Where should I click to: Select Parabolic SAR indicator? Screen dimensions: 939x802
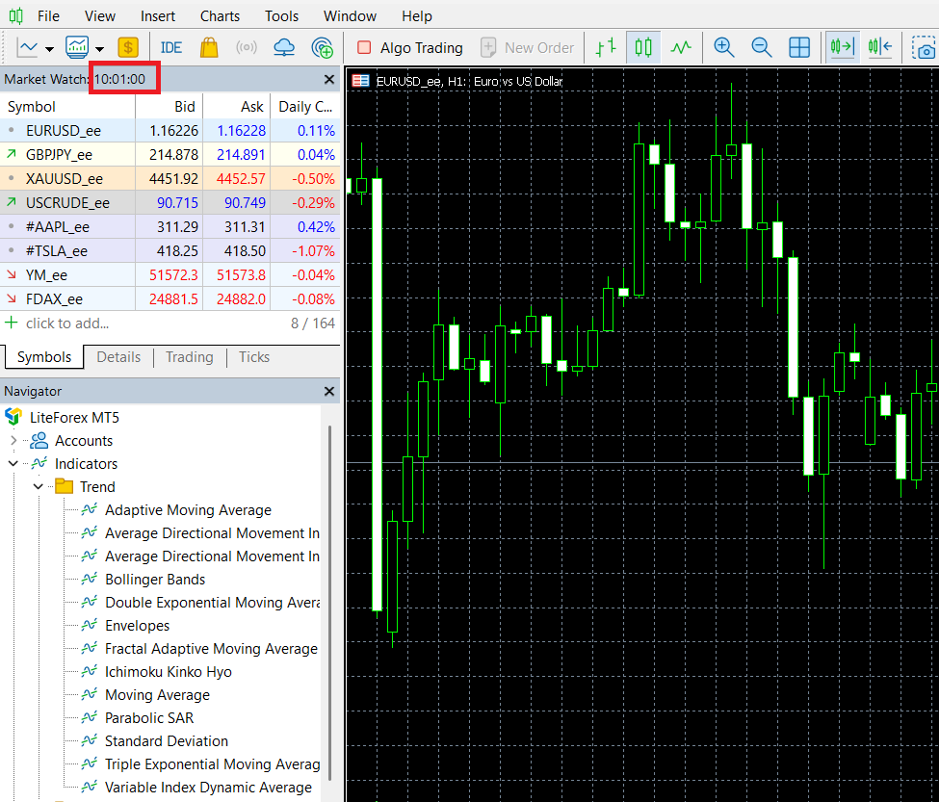point(149,717)
